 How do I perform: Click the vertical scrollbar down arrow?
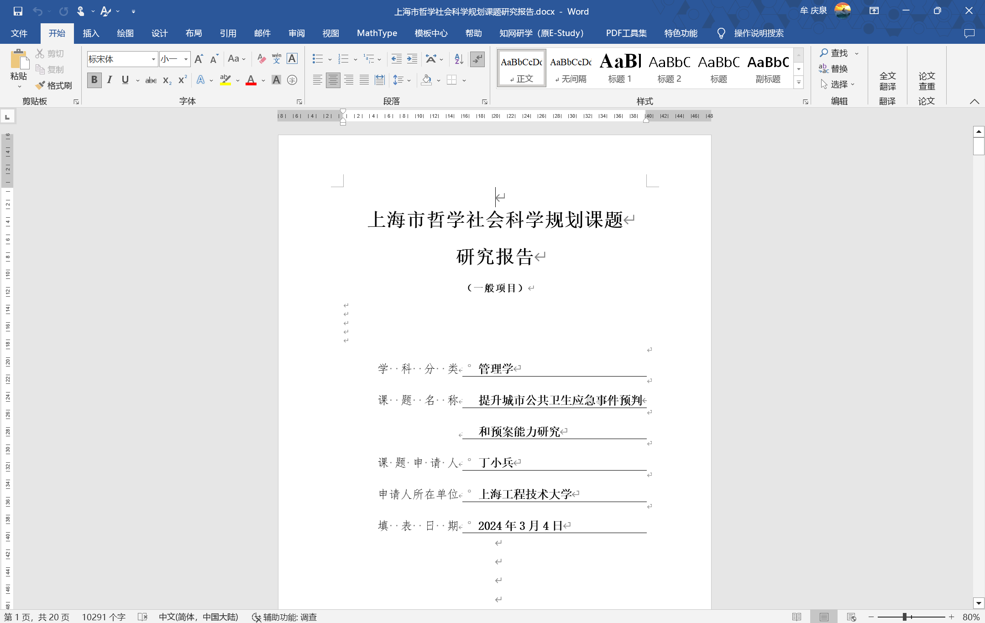click(978, 603)
